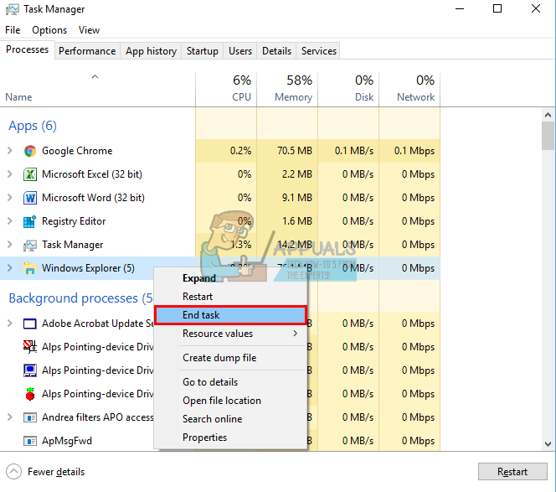This screenshot has height=492, width=556.
Task: Select the Microsoft Word (32 bit) row
Action: [x=220, y=198]
